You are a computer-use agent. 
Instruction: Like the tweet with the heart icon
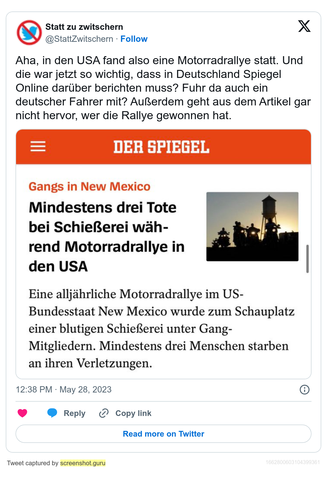(22, 413)
